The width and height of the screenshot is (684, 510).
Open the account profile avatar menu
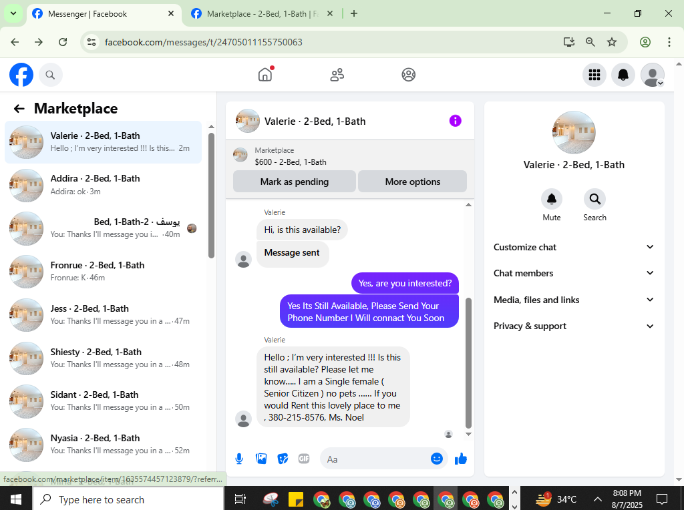pos(652,75)
